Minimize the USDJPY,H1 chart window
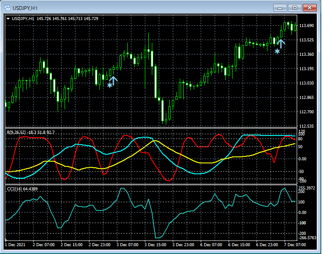 (x=280, y=7)
